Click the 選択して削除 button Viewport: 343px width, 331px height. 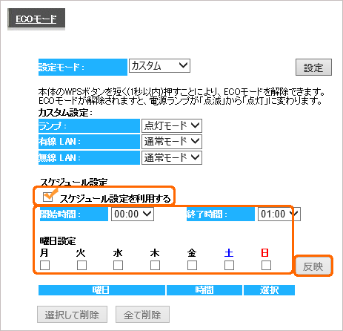point(72,315)
